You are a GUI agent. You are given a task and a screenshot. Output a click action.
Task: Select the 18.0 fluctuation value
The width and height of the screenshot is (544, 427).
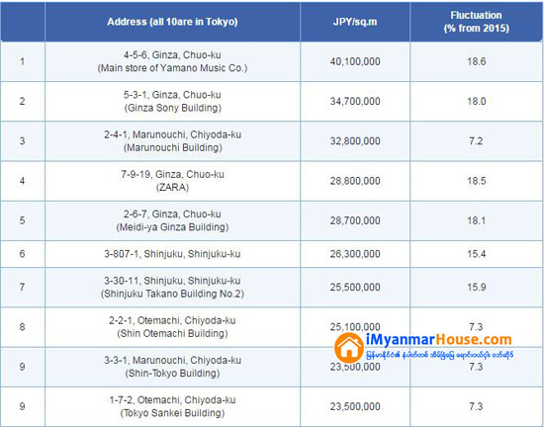pyautogui.click(x=477, y=102)
